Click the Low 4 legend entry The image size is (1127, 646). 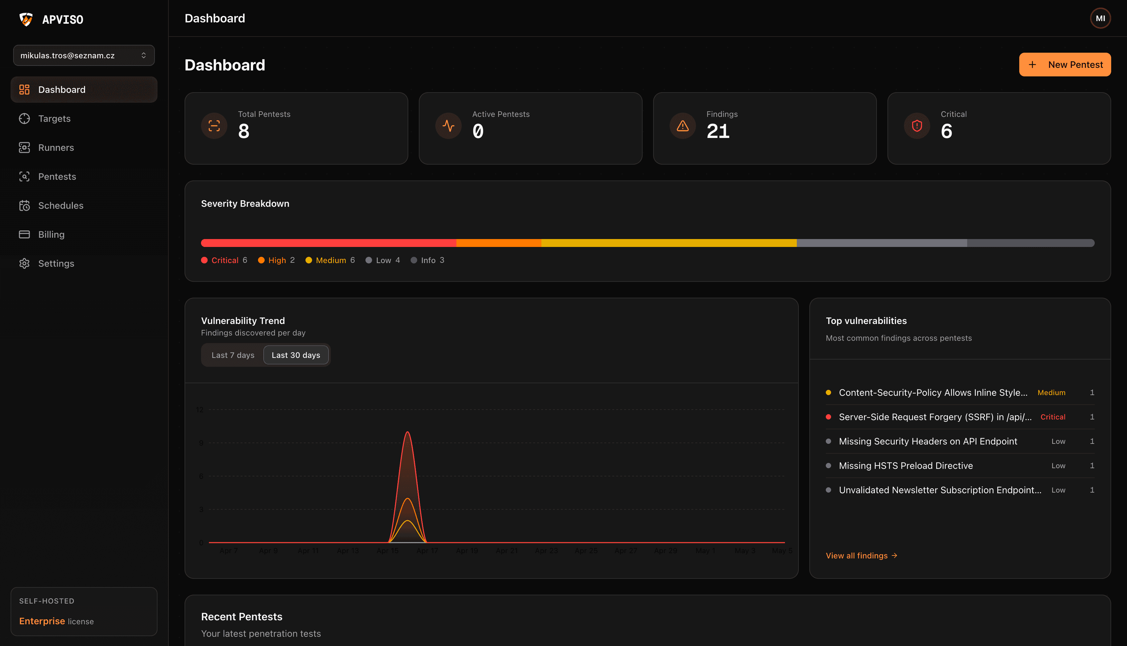click(383, 260)
